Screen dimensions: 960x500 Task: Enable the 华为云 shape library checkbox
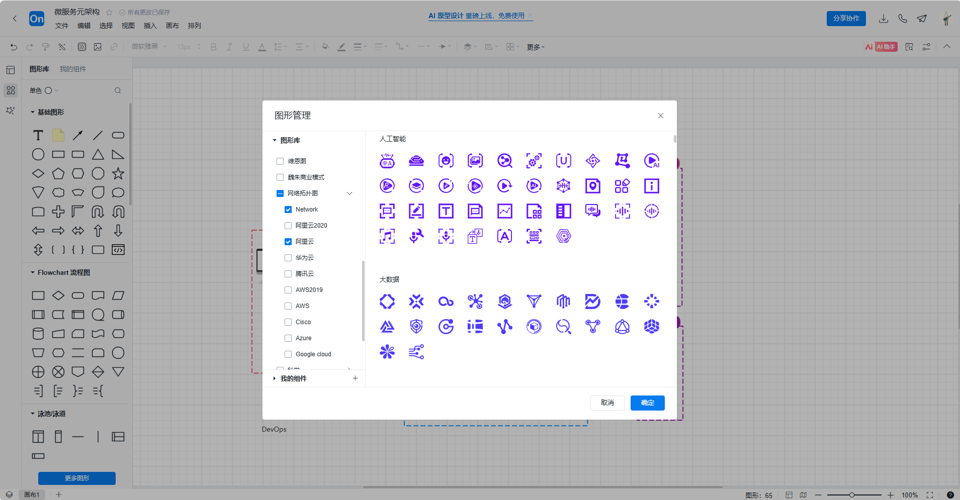coord(288,258)
